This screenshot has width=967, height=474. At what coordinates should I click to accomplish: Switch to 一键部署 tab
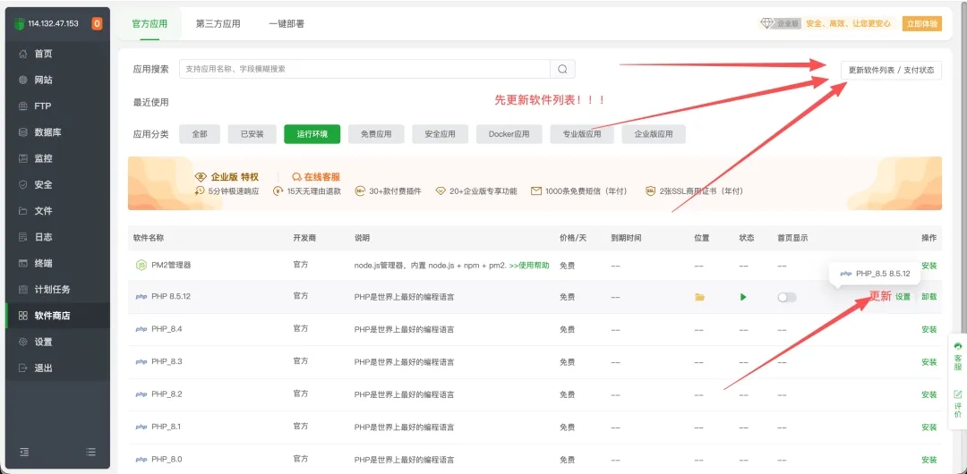(x=287, y=24)
